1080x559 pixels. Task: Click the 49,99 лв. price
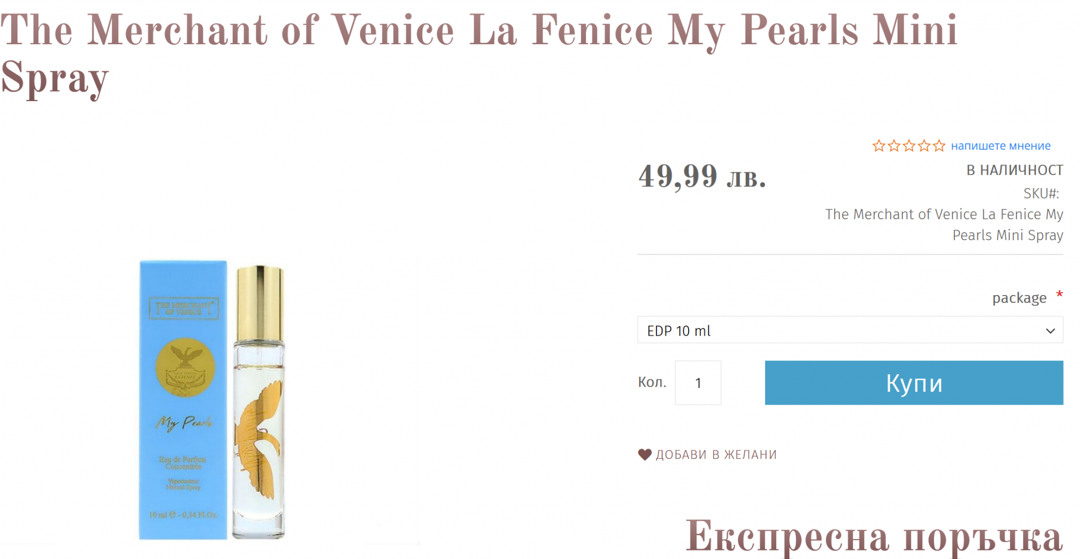pos(702,176)
